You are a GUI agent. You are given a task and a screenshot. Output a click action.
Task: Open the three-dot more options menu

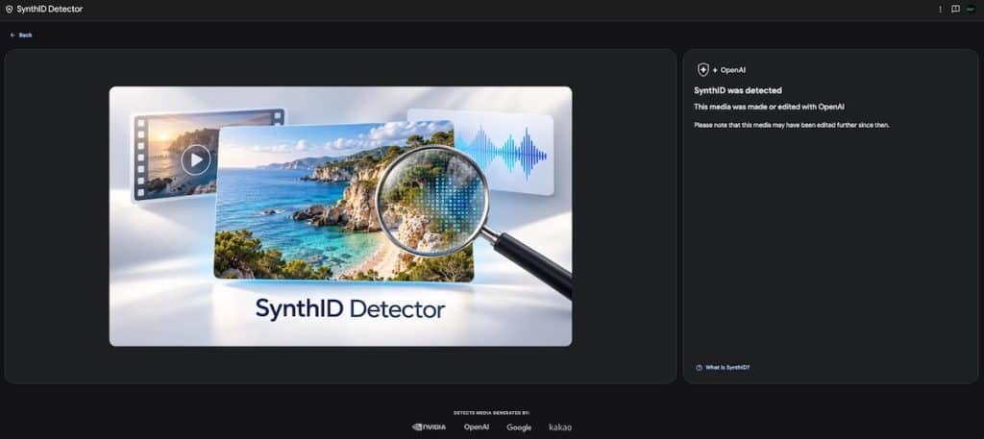(940, 10)
